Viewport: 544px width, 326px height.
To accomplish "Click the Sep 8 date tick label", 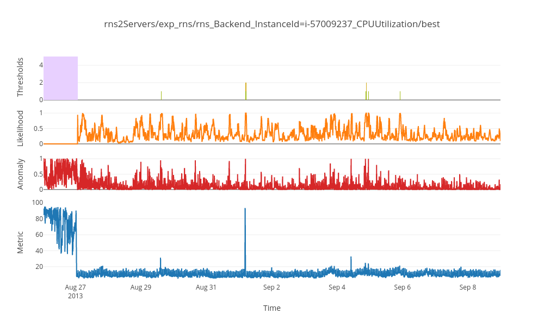I will coord(467,287).
